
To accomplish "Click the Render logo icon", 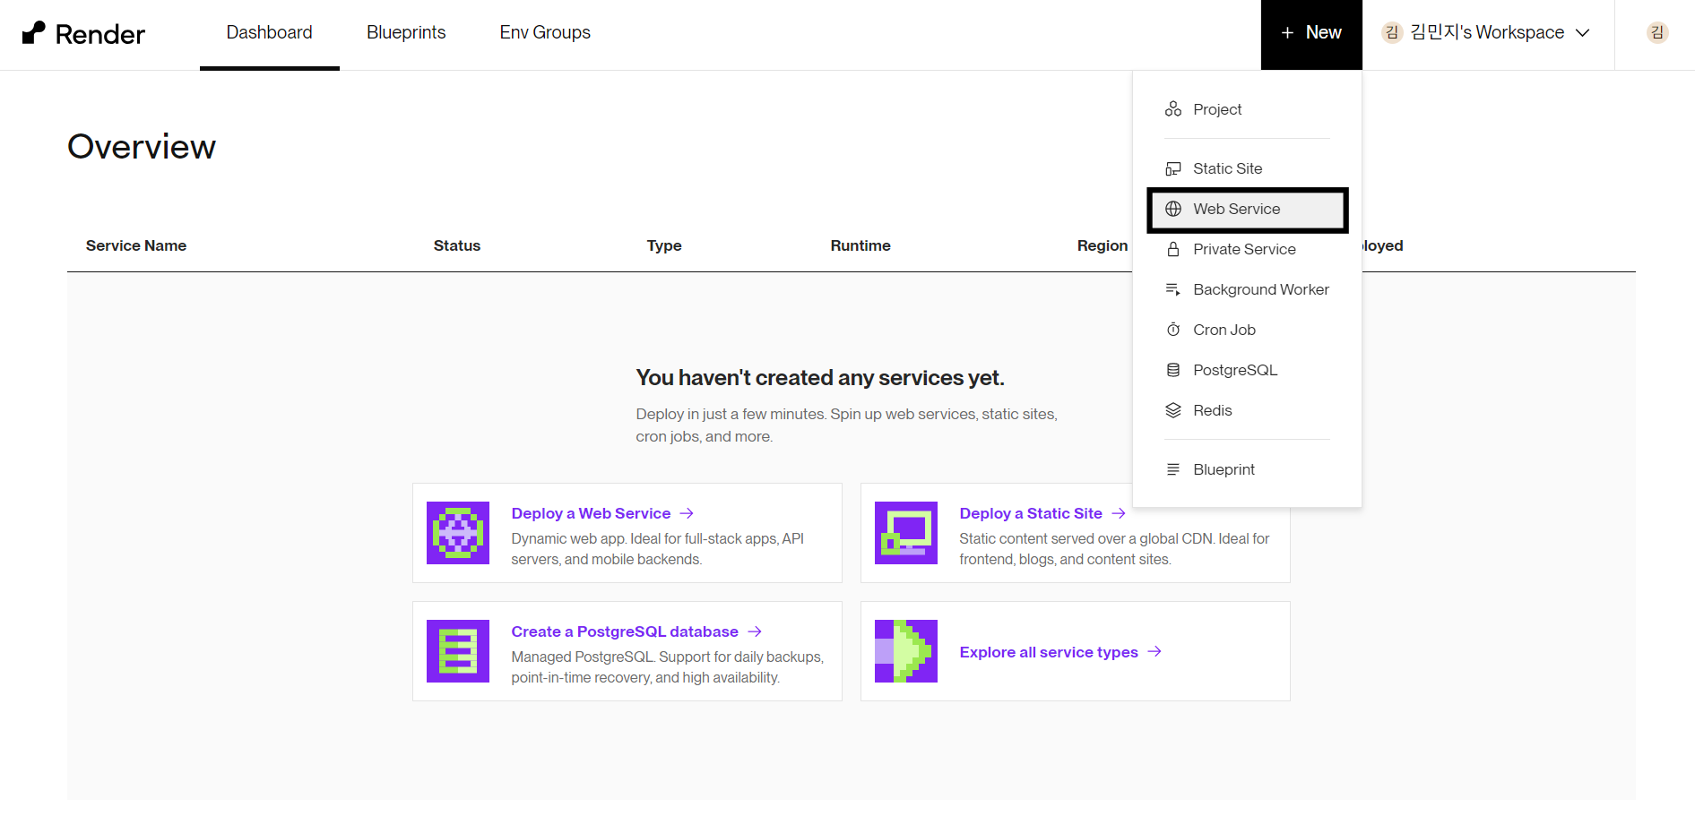I will point(33,33).
